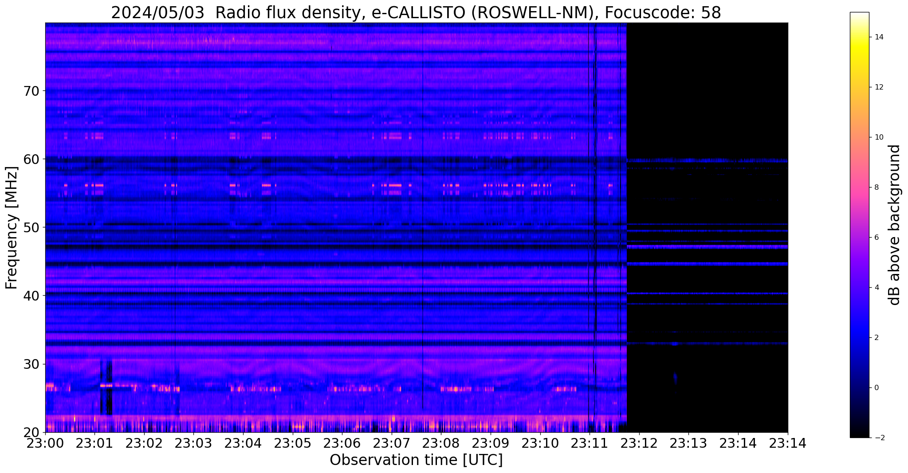Click the 30 MHz frequency tick label
The image size is (908, 473).
(31, 364)
